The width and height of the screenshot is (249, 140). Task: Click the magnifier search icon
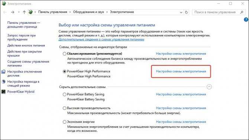coord(242,12)
